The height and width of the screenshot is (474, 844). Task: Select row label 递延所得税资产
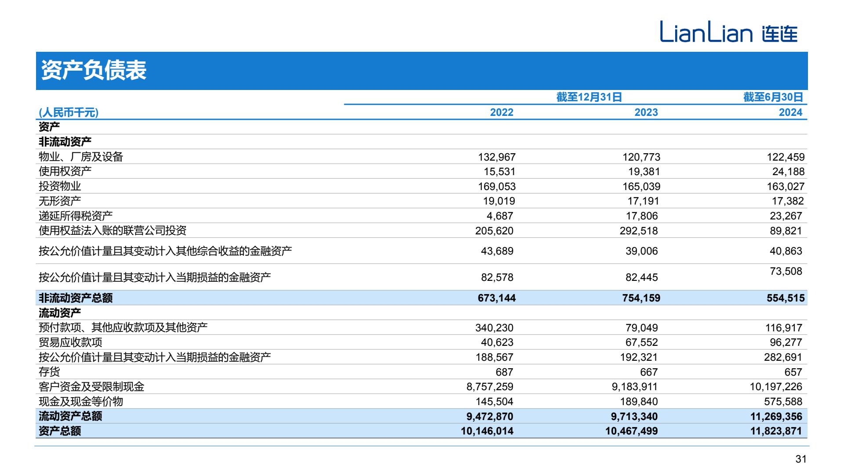76,215
